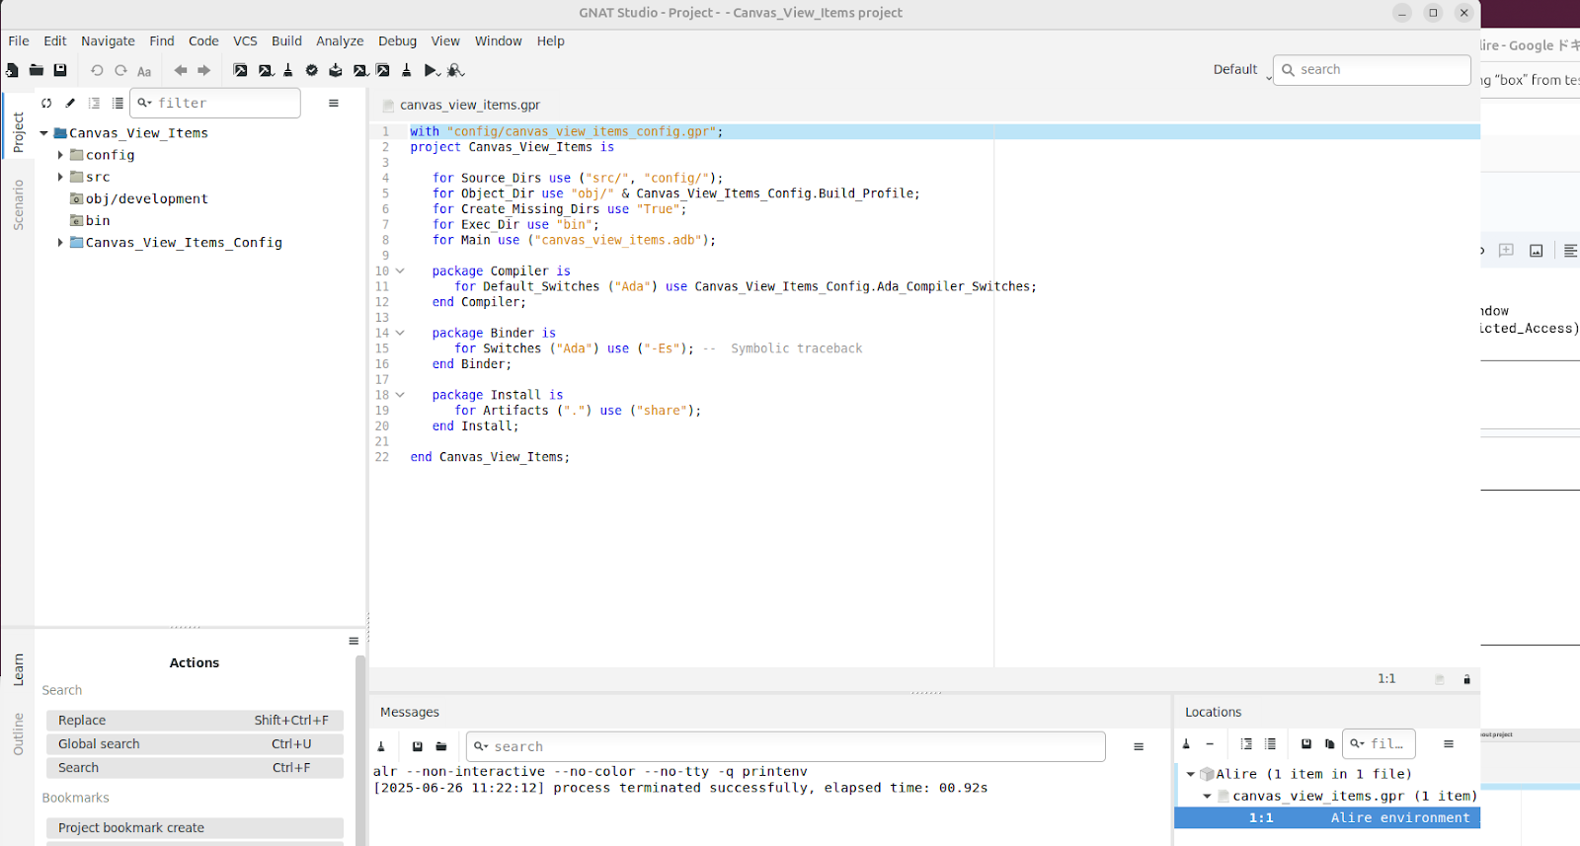The image size is (1580, 846).
Task: Click the Replace action button
Action: [195, 721]
